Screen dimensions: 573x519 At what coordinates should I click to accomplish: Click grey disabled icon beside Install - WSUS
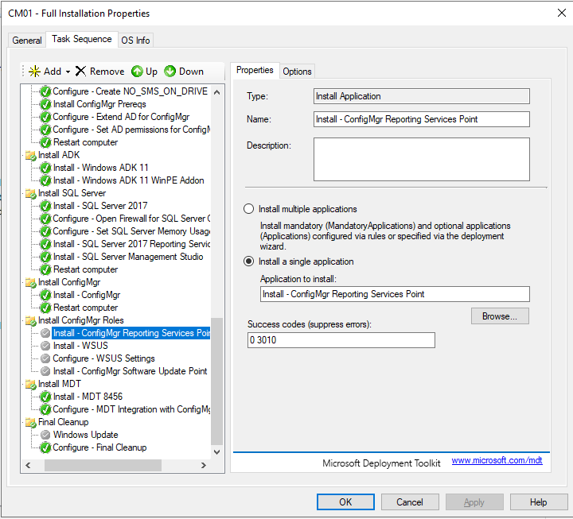point(45,346)
